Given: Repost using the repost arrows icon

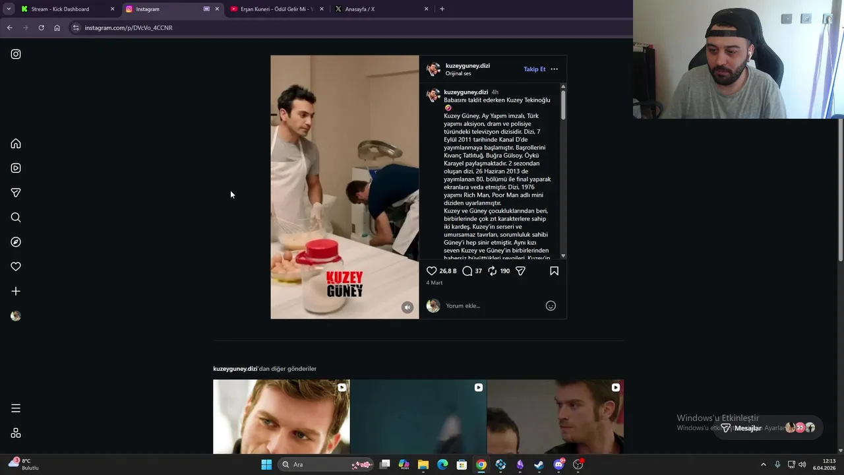Looking at the screenshot, I should point(493,271).
